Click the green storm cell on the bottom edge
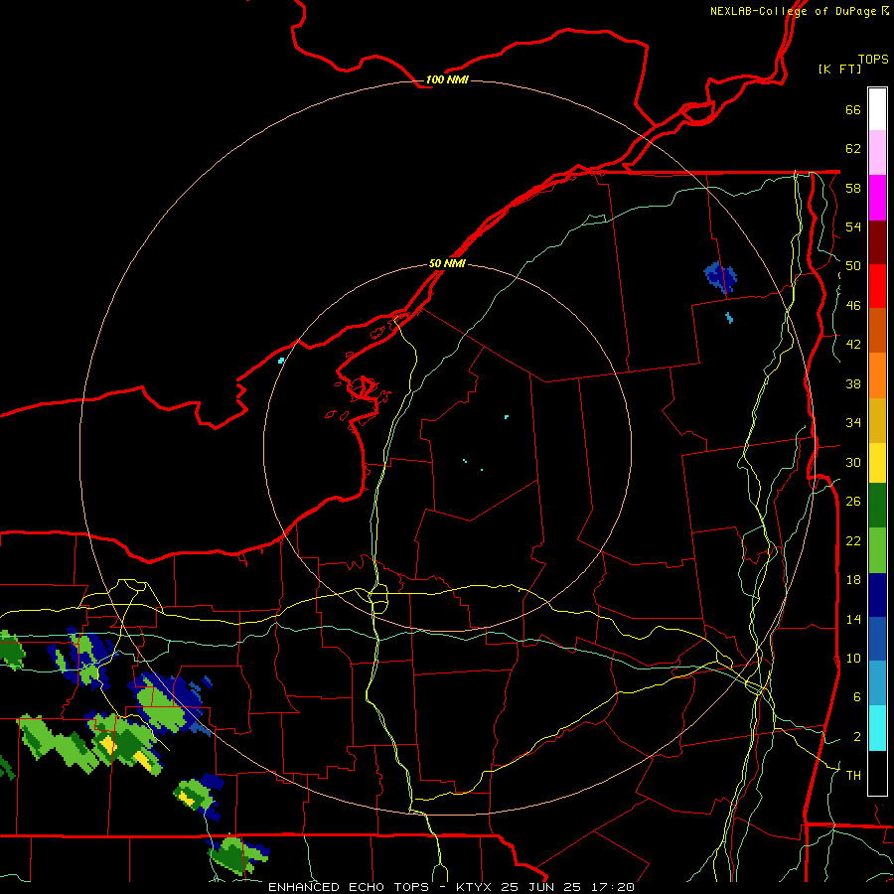This screenshot has width=894, height=894. pos(238,854)
